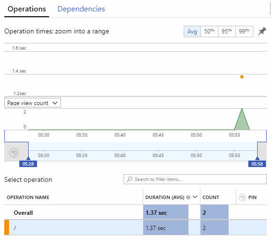The height and width of the screenshot is (241, 271).
Task: Click the 05:58 range end handle
Action: (257, 164)
